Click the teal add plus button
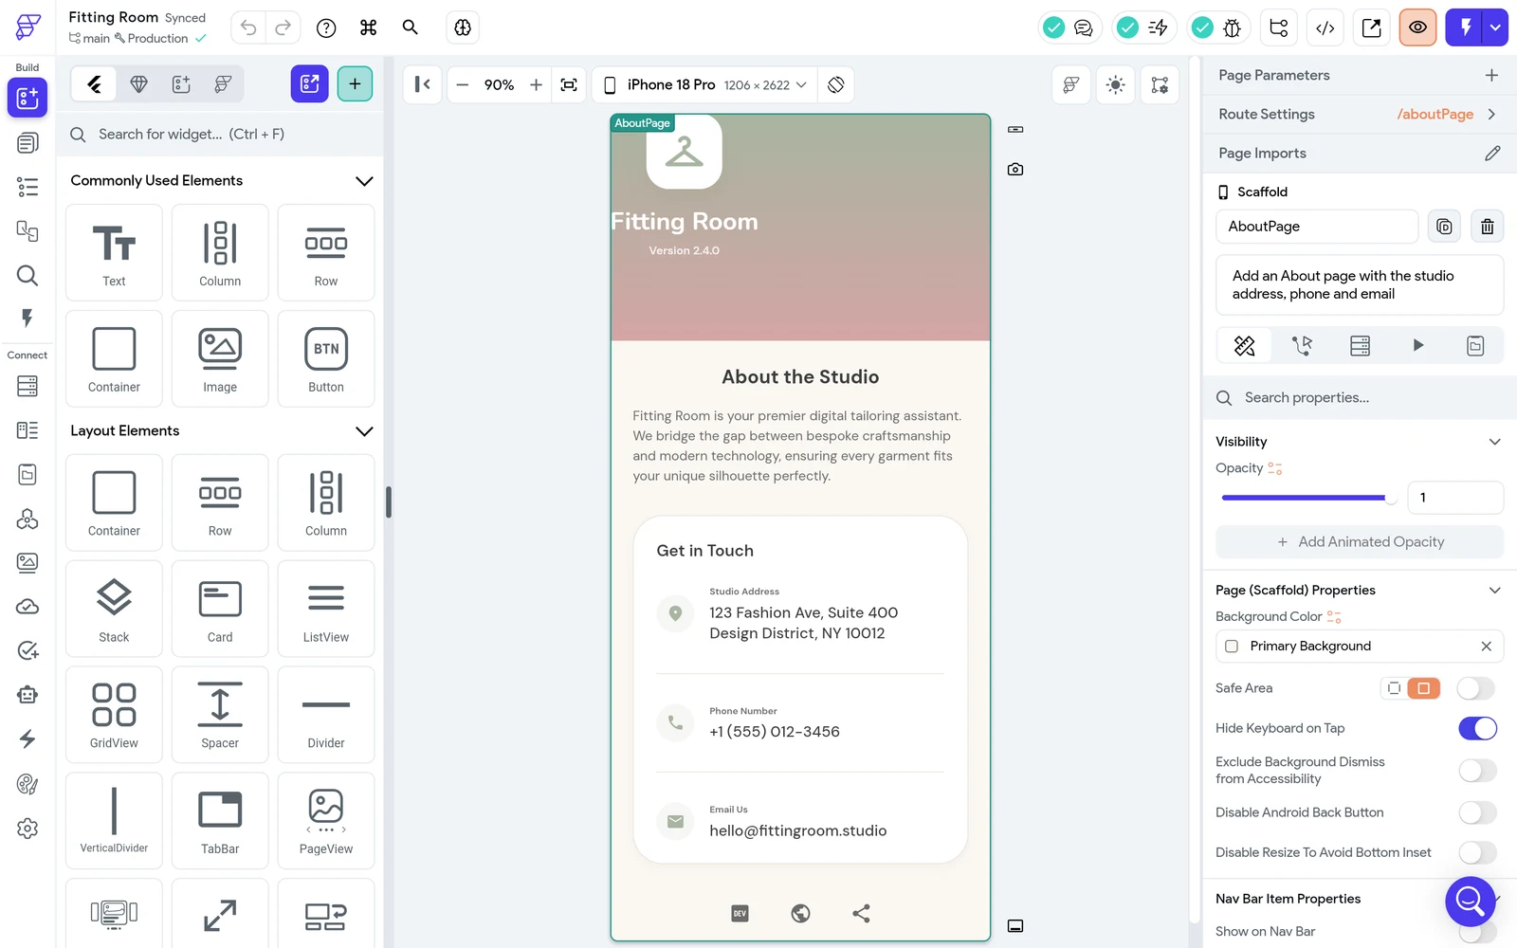The height and width of the screenshot is (948, 1517). [x=355, y=83]
